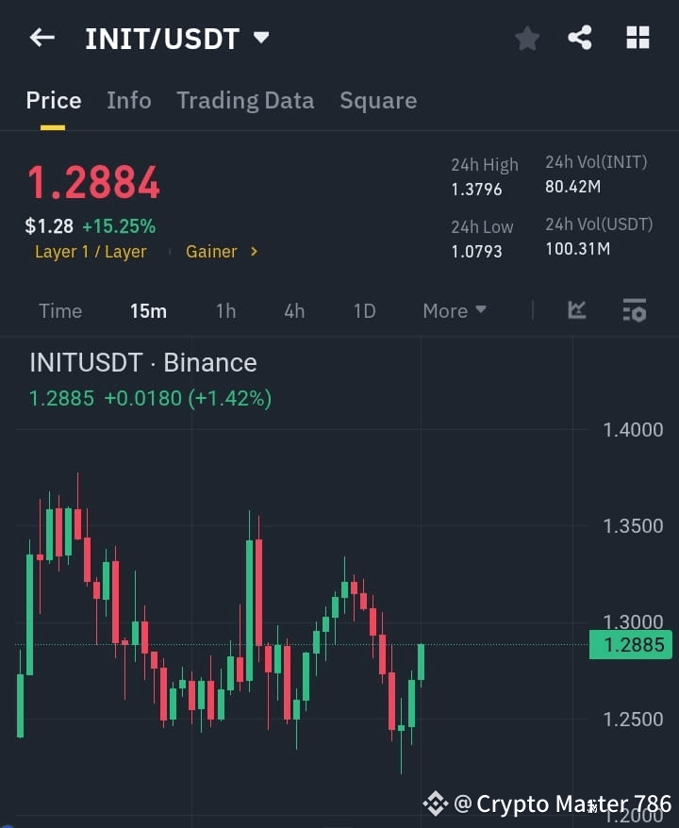Viewport: 679px width, 828px height.
Task: Select the 4h interval option
Action: coord(293,310)
